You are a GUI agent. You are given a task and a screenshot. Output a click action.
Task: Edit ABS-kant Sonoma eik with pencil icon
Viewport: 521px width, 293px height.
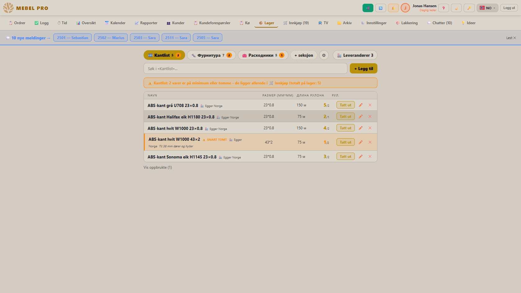pos(360,157)
